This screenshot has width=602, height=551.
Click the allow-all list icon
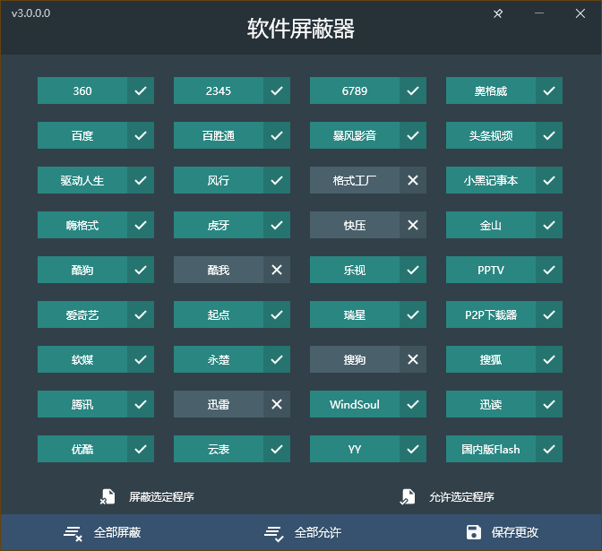[x=274, y=533]
